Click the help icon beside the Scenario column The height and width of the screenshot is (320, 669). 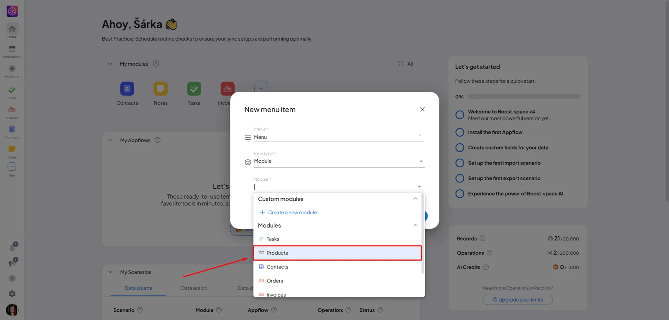tap(140, 310)
